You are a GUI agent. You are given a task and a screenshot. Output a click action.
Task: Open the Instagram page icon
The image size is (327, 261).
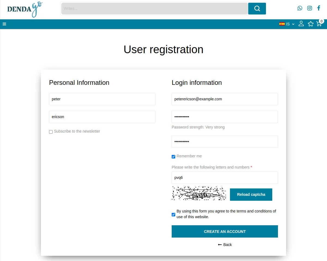(310, 8)
